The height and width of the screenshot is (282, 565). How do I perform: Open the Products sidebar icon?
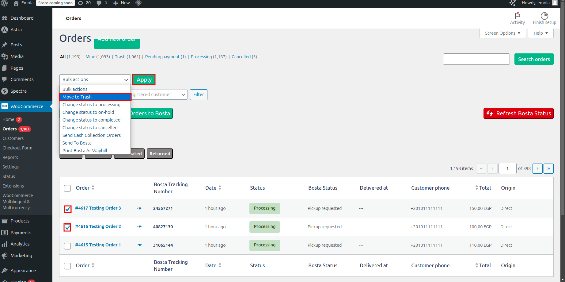[x=5, y=221]
